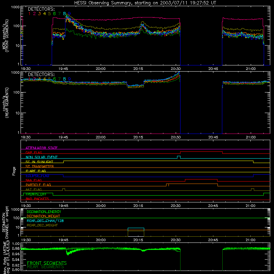Click the BAD_PACKETS flag label

pyautogui.click(x=37, y=199)
